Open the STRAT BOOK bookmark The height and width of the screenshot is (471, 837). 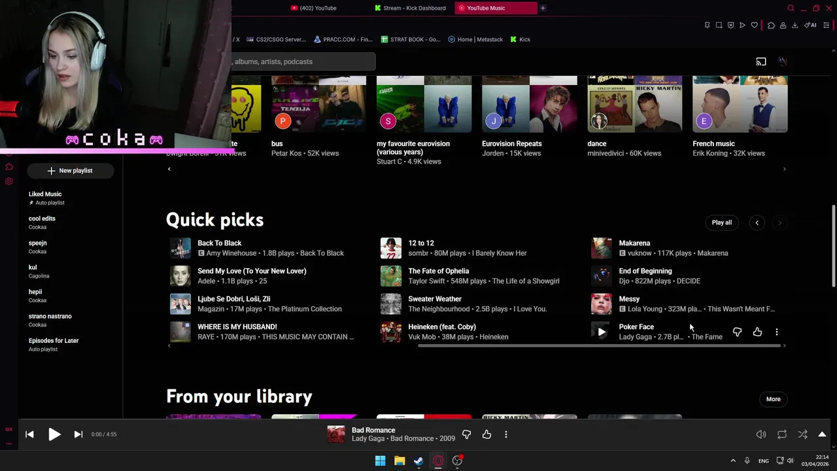[x=411, y=39]
